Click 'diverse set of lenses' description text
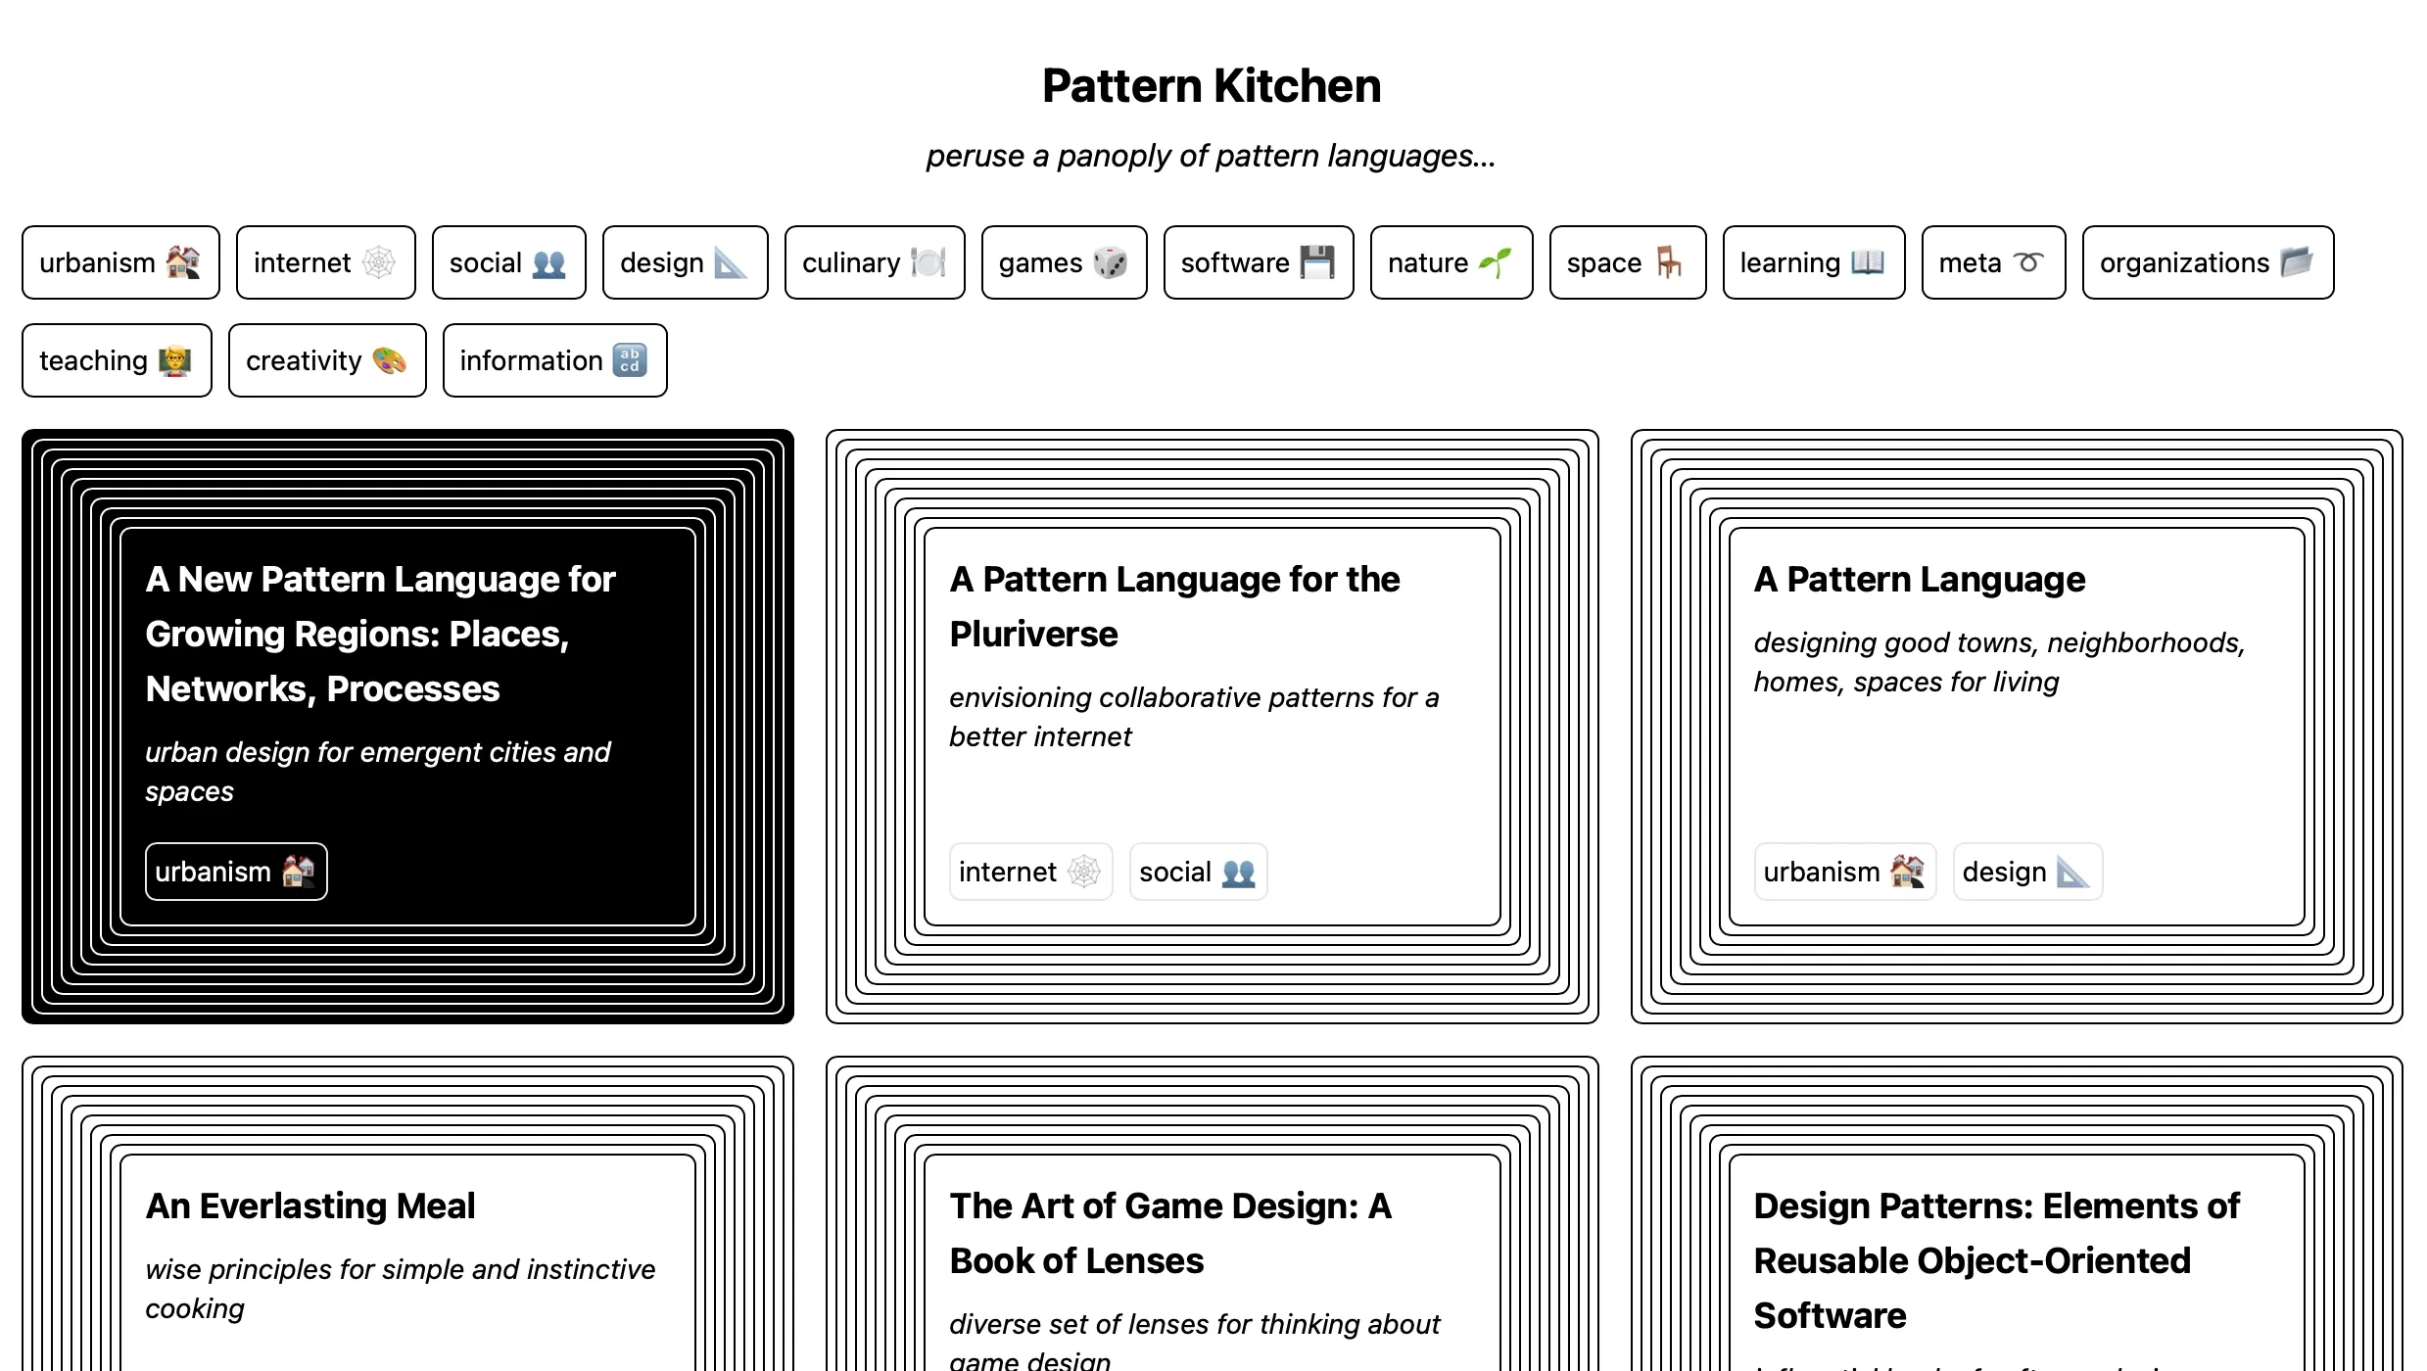This screenshot has width=2427, height=1371. [1194, 1343]
